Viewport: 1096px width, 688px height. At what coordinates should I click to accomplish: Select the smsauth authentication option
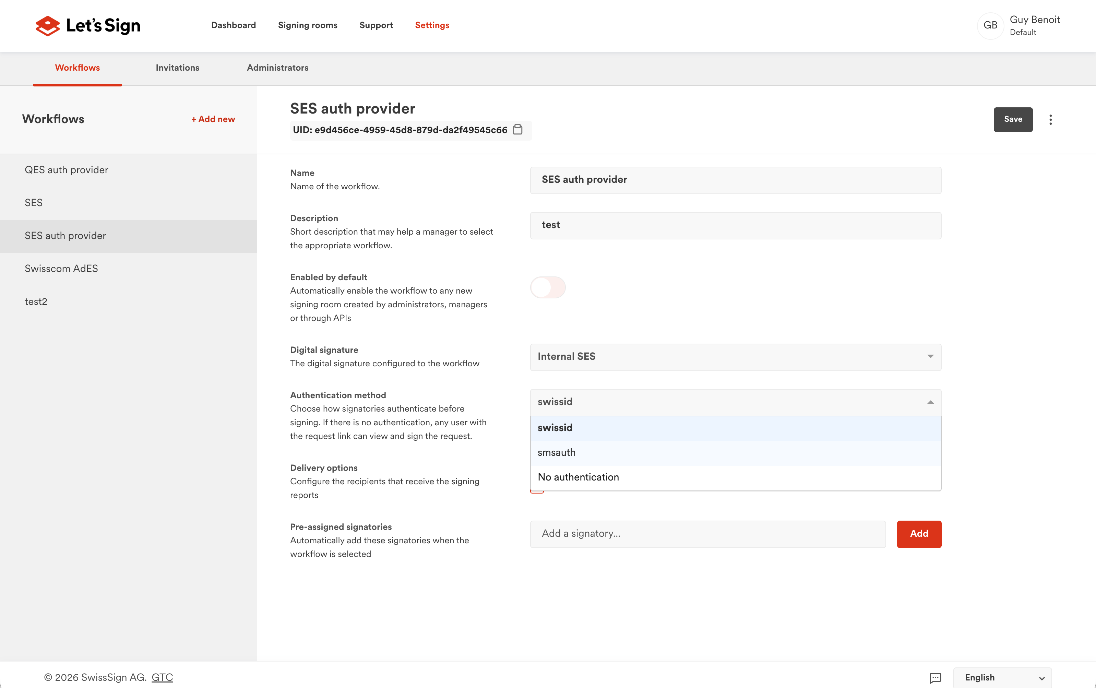735,453
